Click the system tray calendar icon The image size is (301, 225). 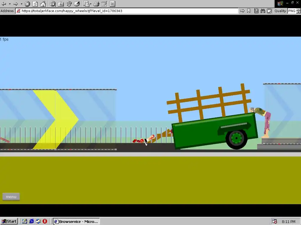(x=275, y=221)
